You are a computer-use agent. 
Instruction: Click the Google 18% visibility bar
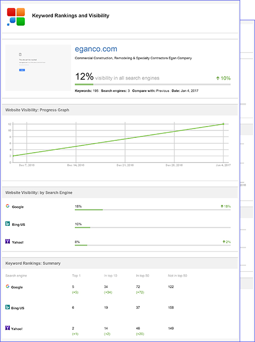click(x=153, y=210)
